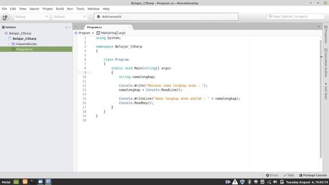Image resolution: width=329 pixels, height=185 pixels.
Task: Select the Dependencies folder item
Action: (26, 44)
